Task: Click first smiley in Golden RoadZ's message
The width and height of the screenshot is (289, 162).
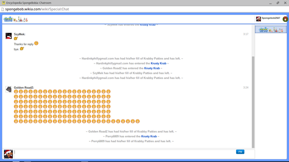Action: pyautogui.click(x=16, y=91)
